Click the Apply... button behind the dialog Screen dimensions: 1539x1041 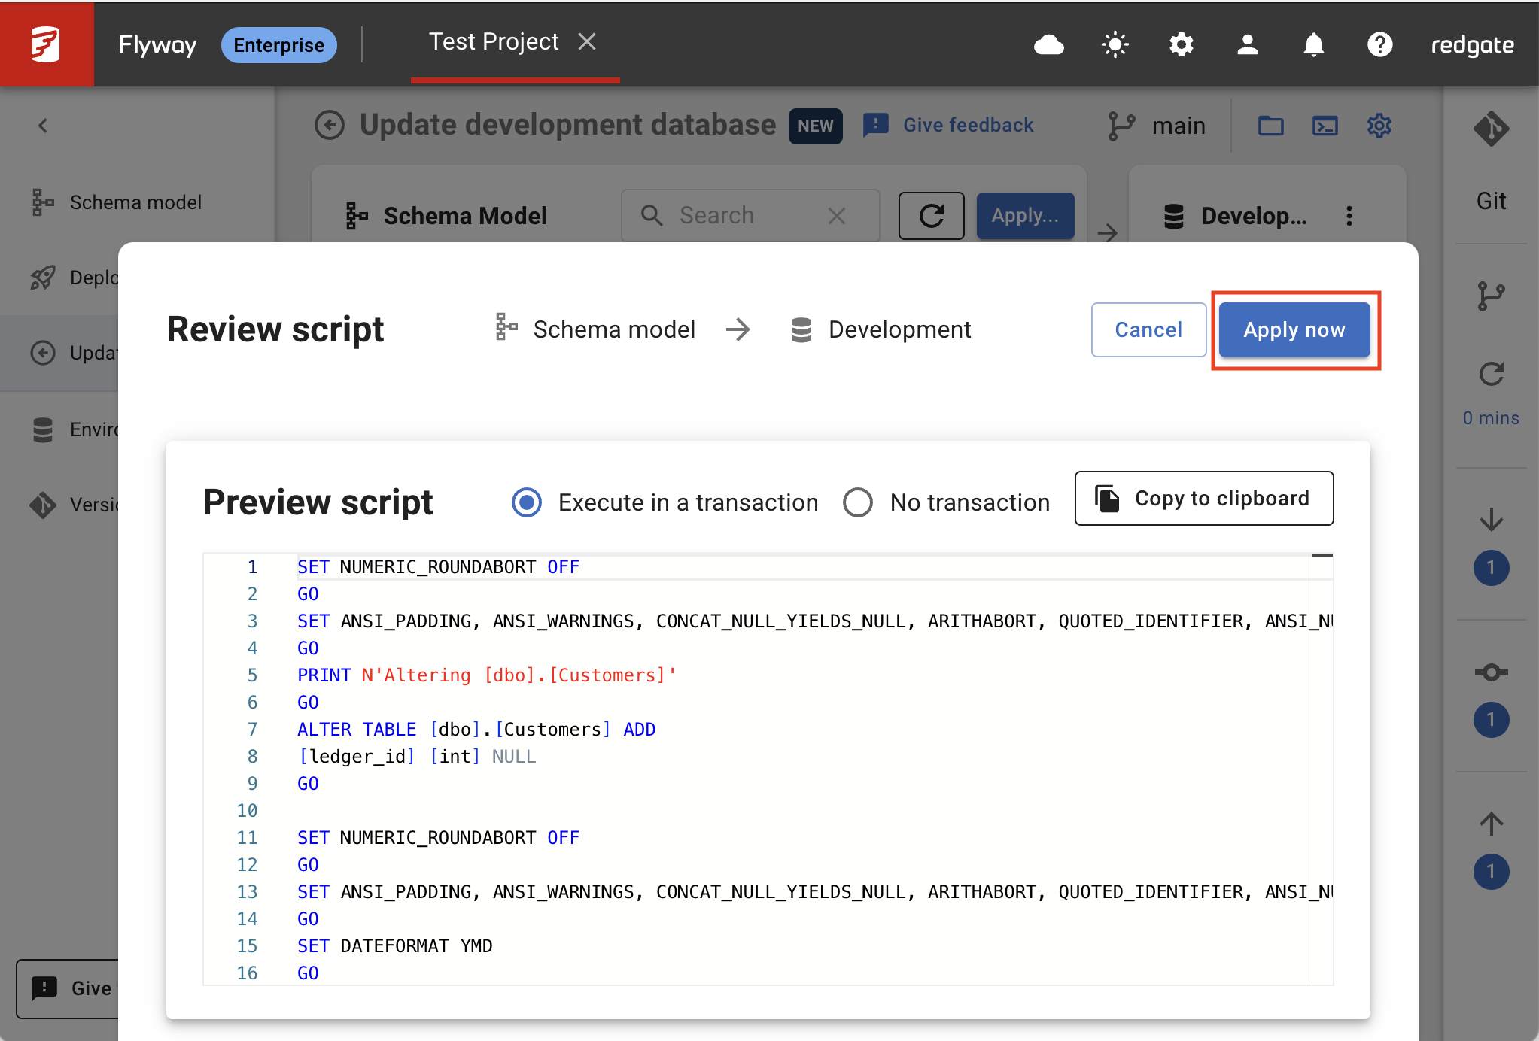(x=1025, y=216)
